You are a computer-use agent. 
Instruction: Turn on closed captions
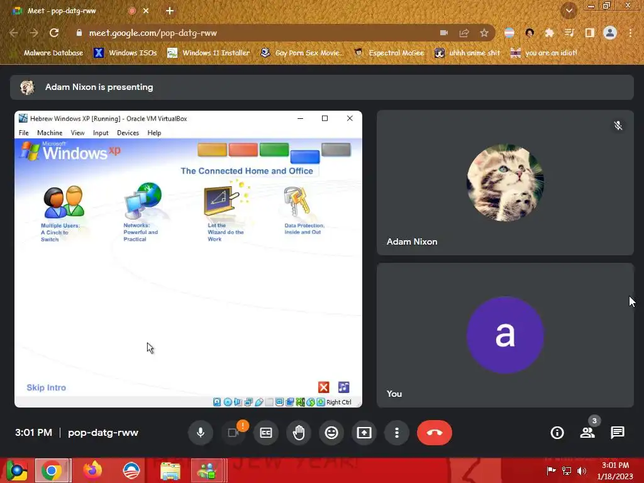click(266, 433)
